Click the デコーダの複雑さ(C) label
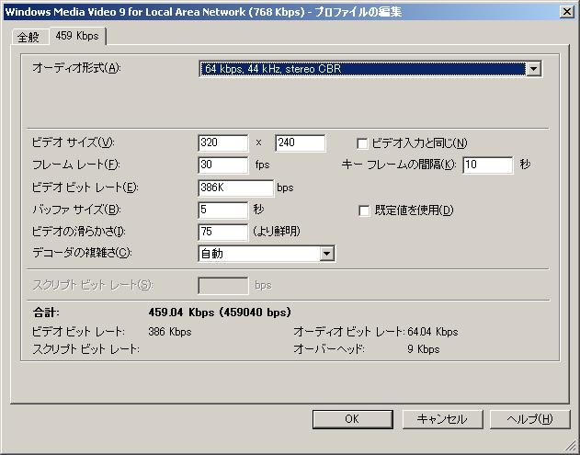The height and width of the screenshot is (455, 580). pyautogui.click(x=82, y=253)
